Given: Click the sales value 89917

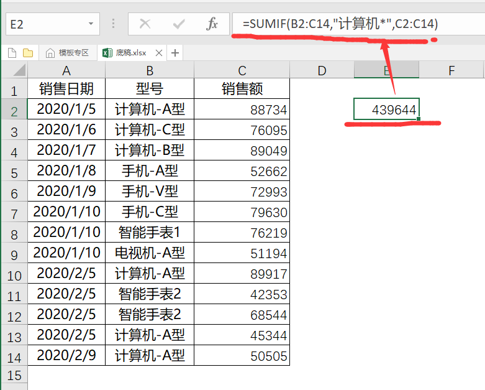Looking at the screenshot, I should (x=242, y=273).
